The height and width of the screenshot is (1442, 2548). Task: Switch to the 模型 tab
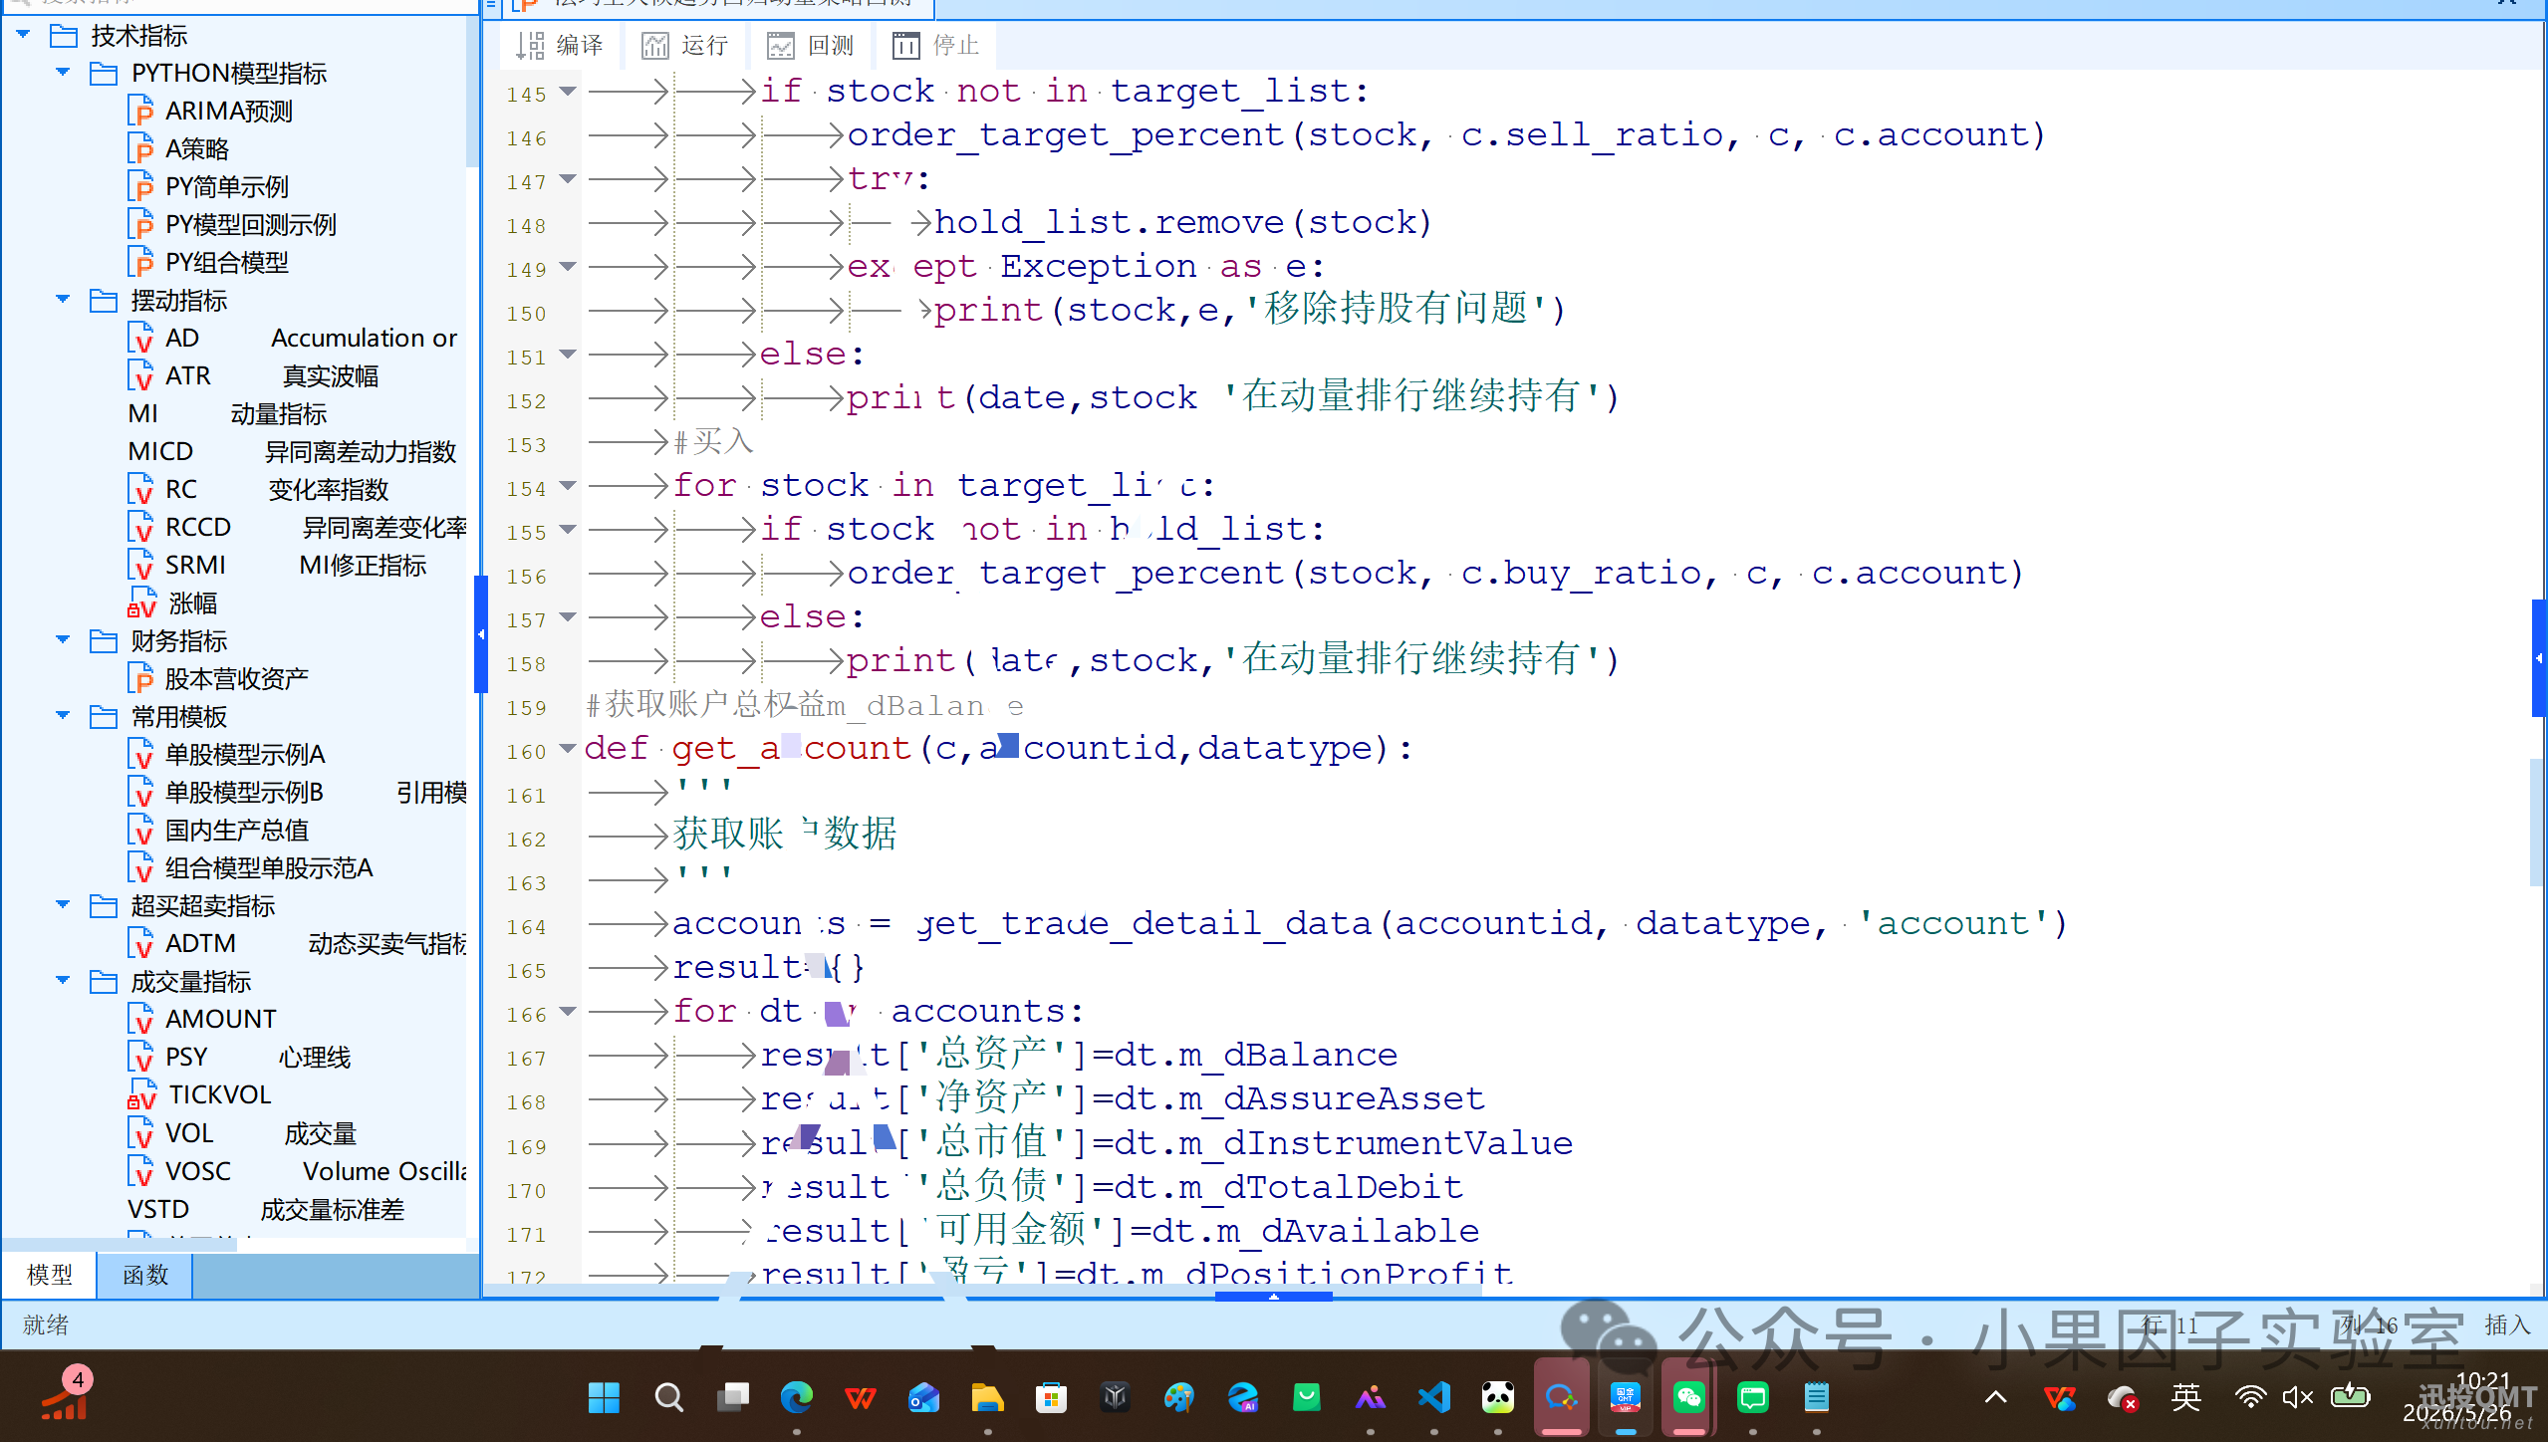[x=50, y=1275]
